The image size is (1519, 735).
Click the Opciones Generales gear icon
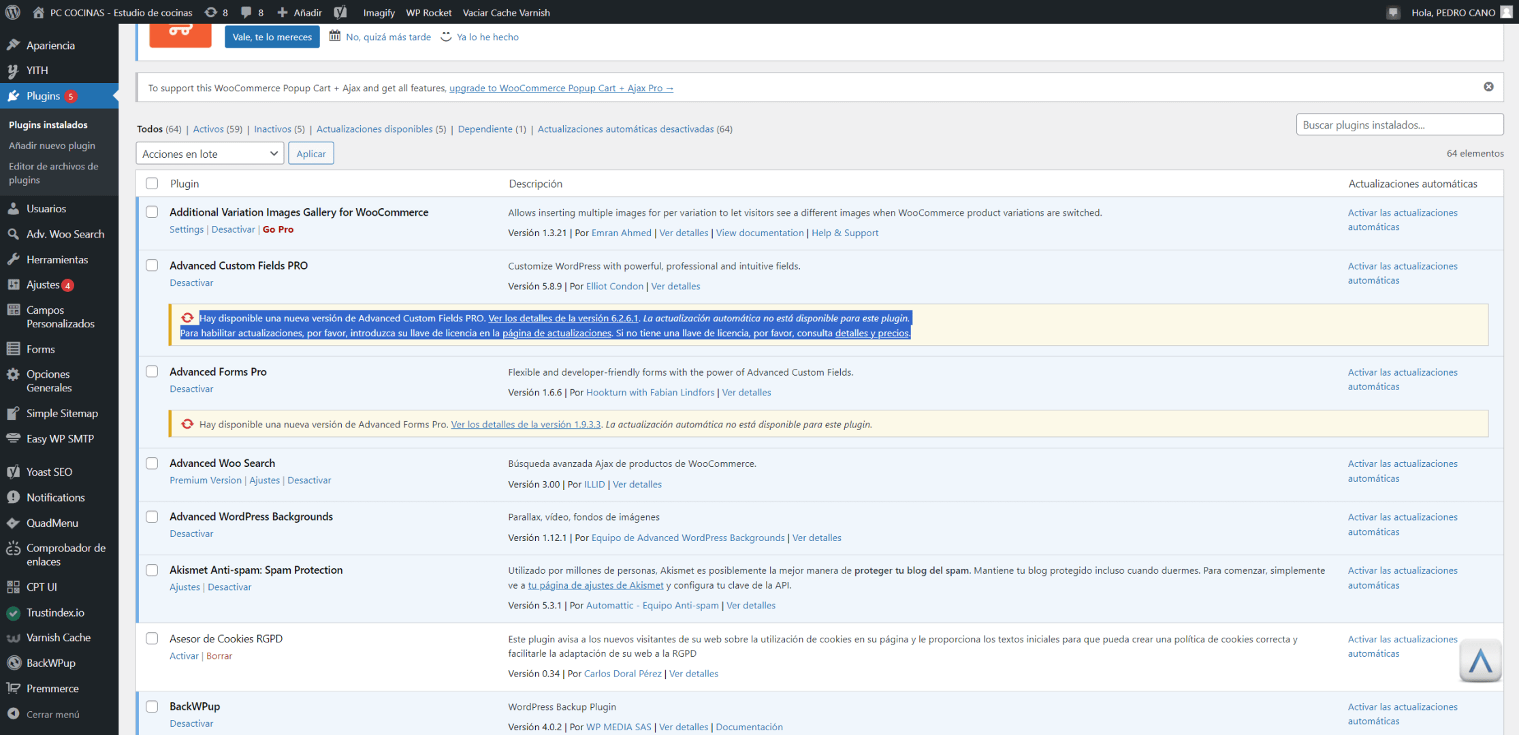tap(13, 374)
